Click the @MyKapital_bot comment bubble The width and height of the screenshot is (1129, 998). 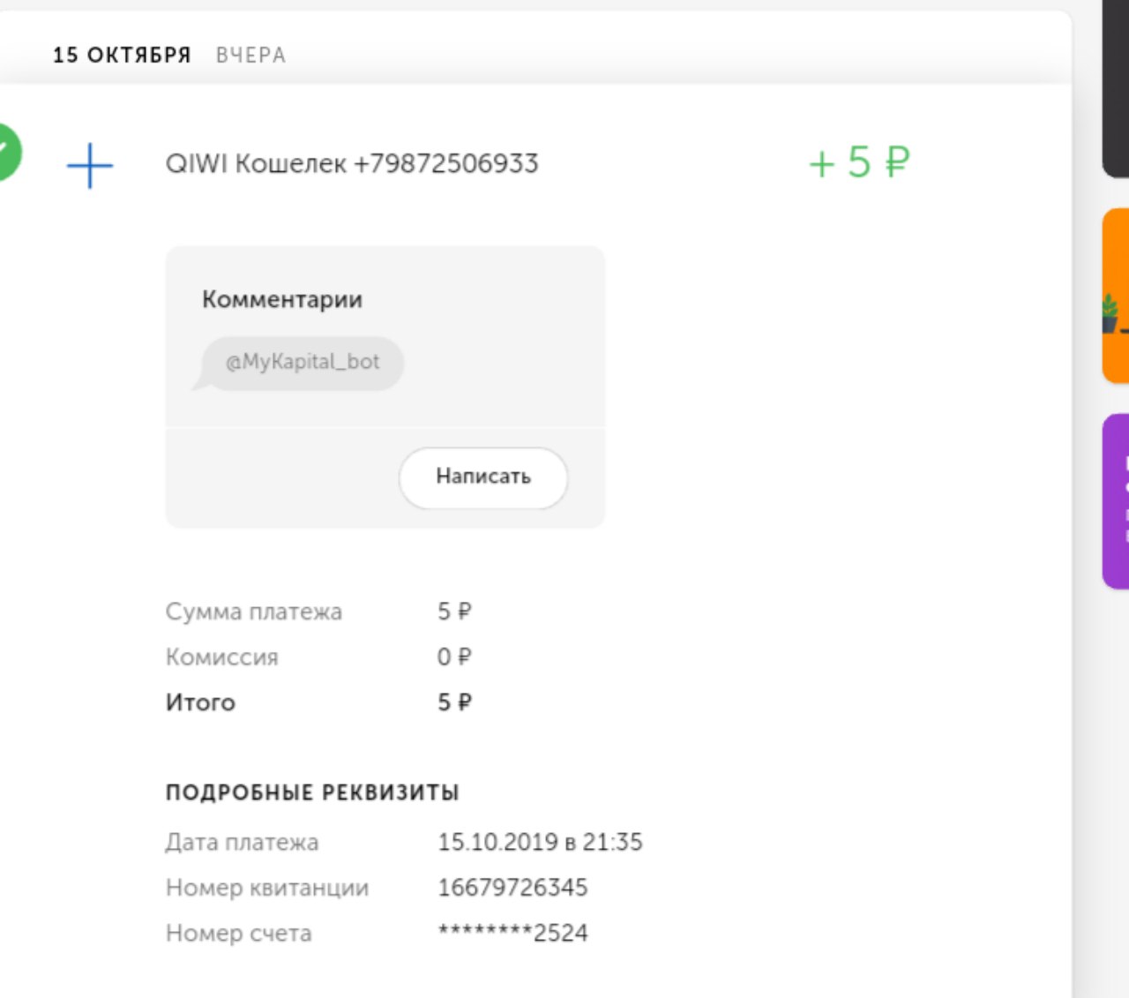click(x=298, y=363)
